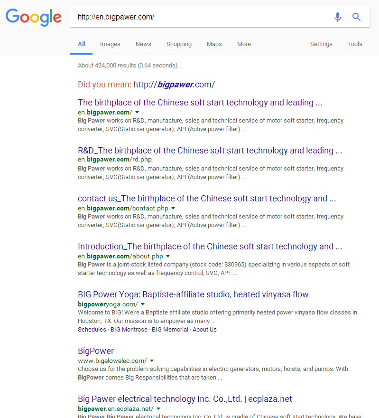Open 'R&D_The birthplace' result link
Image resolution: width=379 pixels, height=418 pixels.
click(210, 151)
